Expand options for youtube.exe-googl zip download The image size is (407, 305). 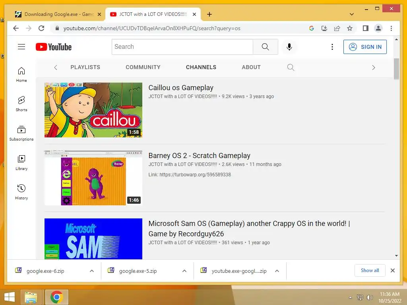[x=277, y=271]
